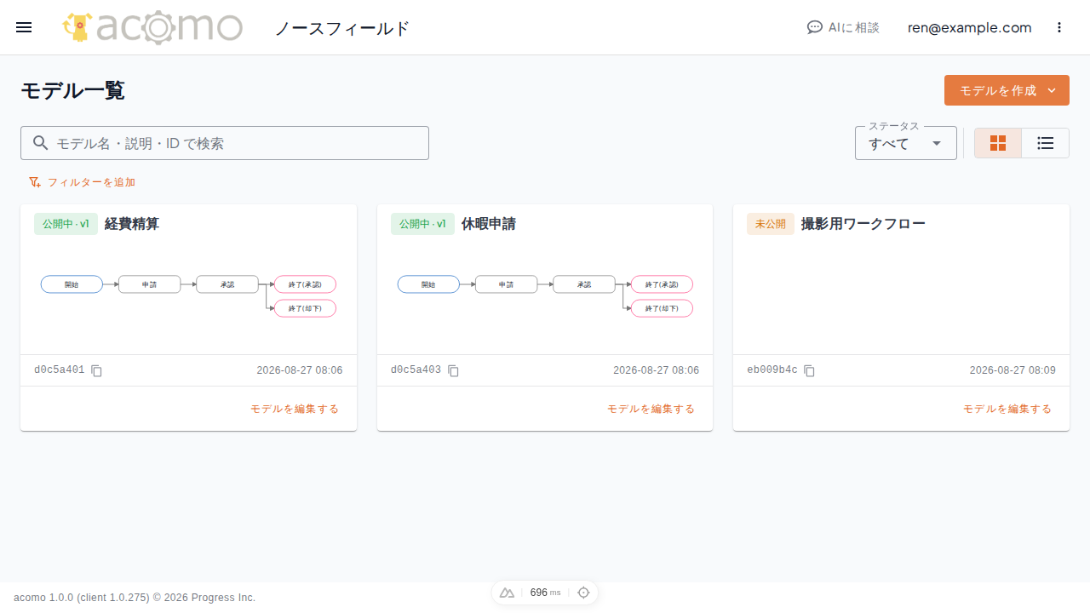Switch to grid card view
Image resolution: width=1090 pixels, height=613 pixels.
click(998, 143)
